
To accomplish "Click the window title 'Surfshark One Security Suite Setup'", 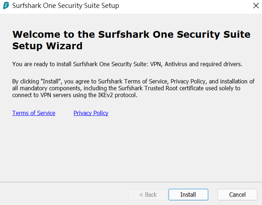I will tap(65, 6).
